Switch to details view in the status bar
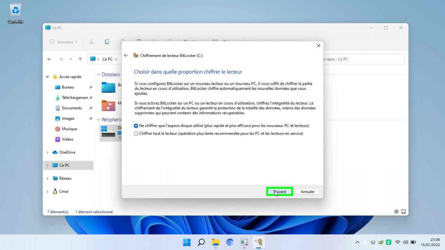Screen dimensions: 445x250 coord(396,212)
